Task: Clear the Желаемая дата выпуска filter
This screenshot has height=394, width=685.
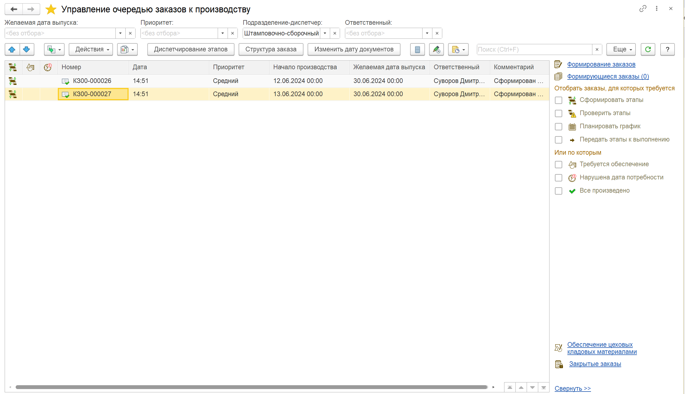Action: (130, 33)
